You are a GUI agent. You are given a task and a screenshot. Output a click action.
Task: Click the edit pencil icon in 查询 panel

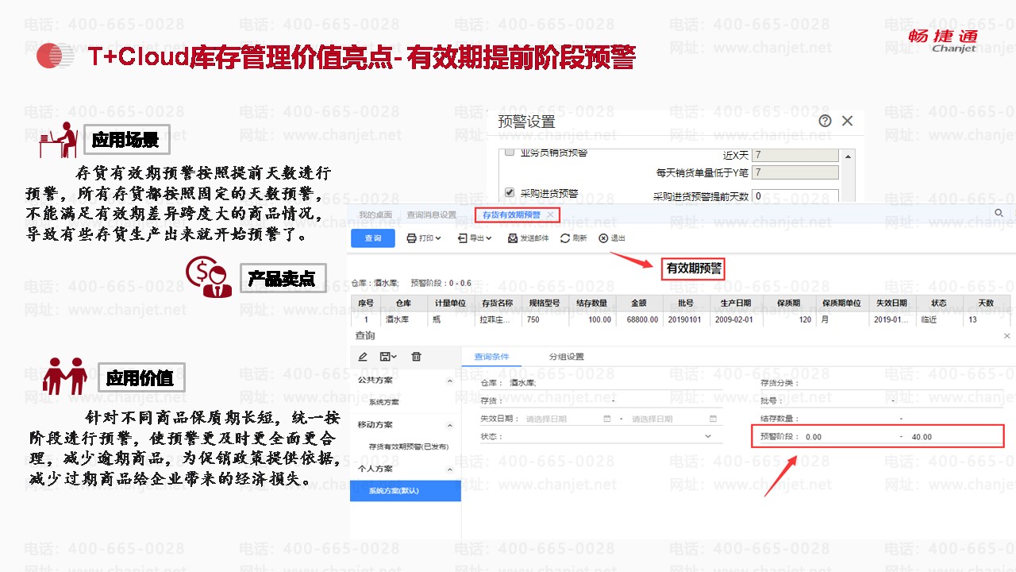pyautogui.click(x=363, y=357)
